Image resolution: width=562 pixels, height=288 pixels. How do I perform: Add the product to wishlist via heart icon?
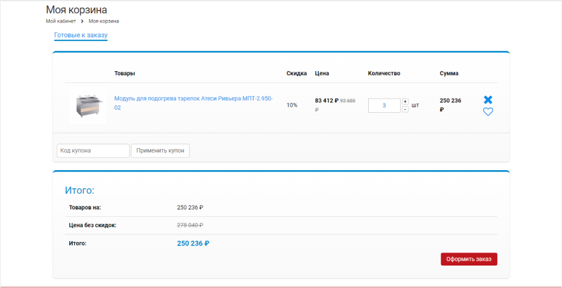click(488, 112)
